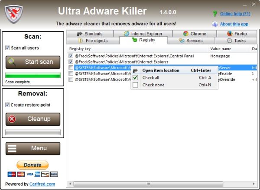Click the yEnable value cell

[x=225, y=74]
